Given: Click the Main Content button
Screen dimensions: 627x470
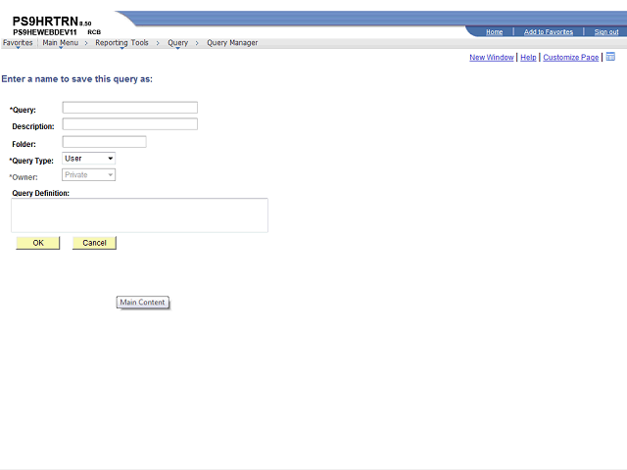Looking at the screenshot, I should [x=143, y=303].
